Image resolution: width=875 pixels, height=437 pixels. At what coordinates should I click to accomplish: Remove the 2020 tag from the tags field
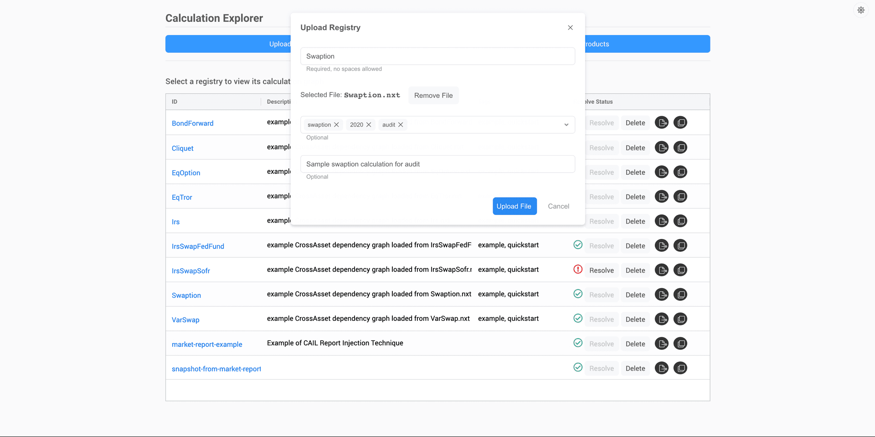370,124
